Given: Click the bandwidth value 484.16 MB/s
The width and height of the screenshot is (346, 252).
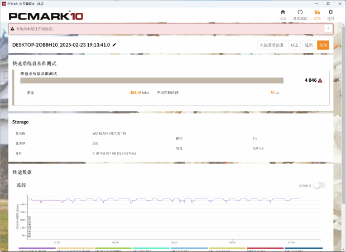Looking at the screenshot, I should point(140,93).
